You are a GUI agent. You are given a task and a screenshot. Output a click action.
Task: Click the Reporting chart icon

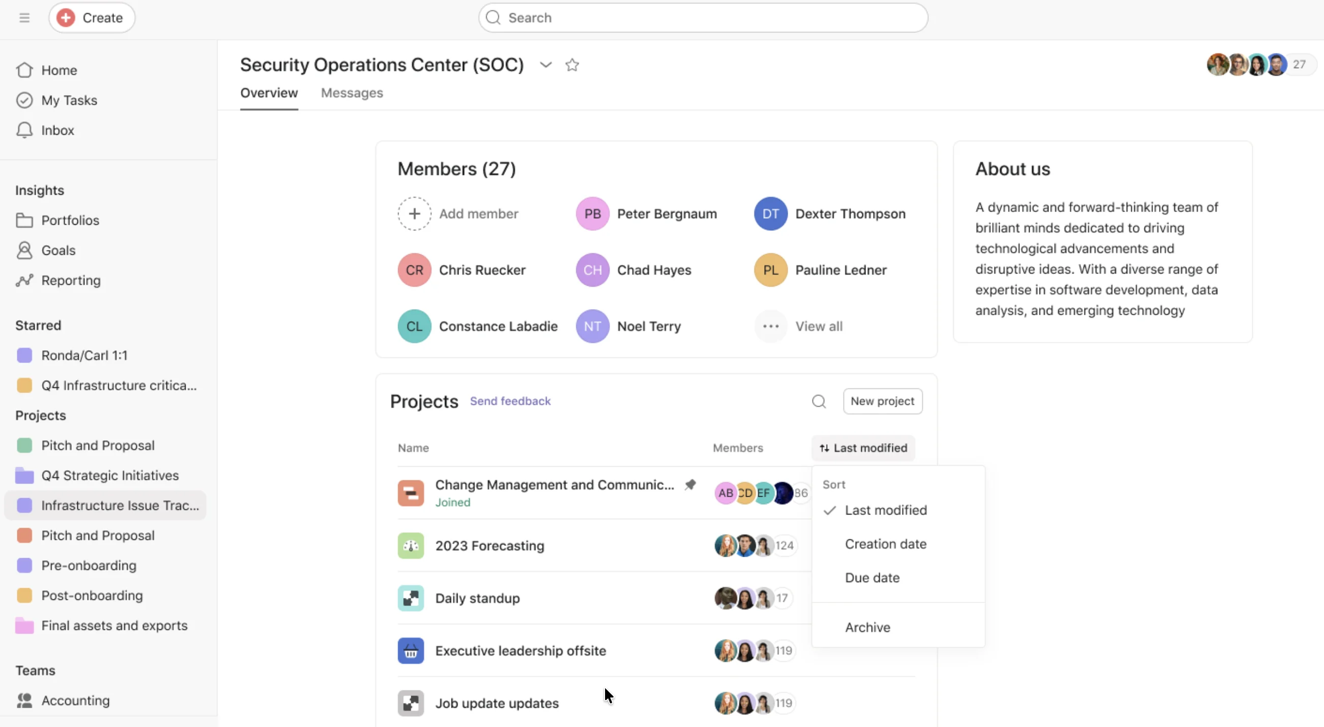[x=24, y=281]
